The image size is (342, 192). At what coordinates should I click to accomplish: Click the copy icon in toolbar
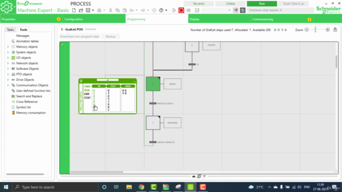pos(118,10)
